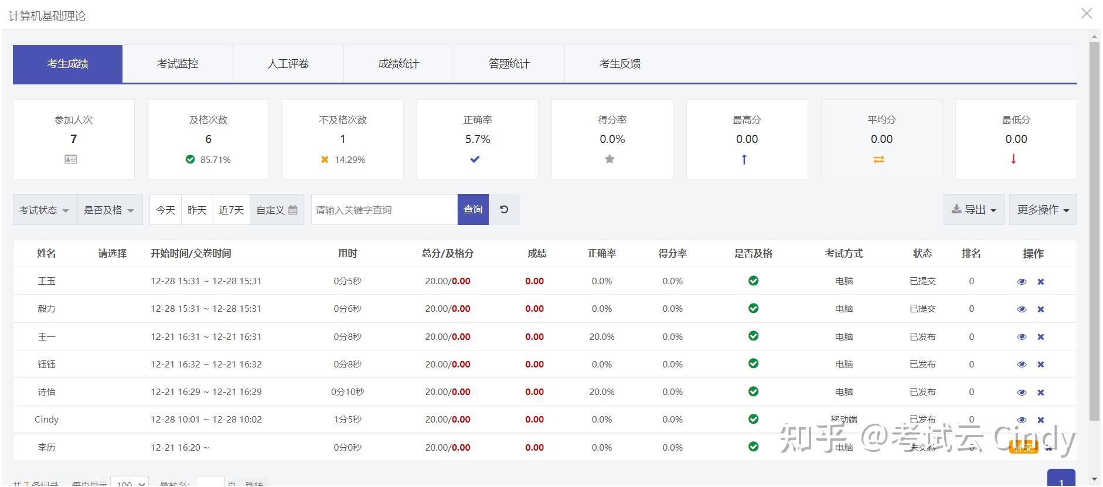1103x487 pixels.
Task: Delete 王一's record with the x icon
Action: click(1041, 337)
